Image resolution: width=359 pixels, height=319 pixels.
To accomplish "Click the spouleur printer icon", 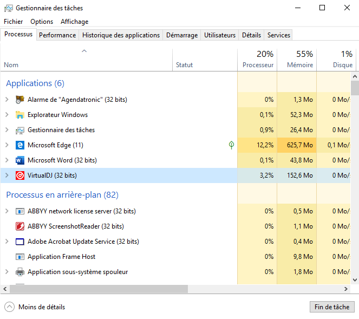I will point(20,272).
